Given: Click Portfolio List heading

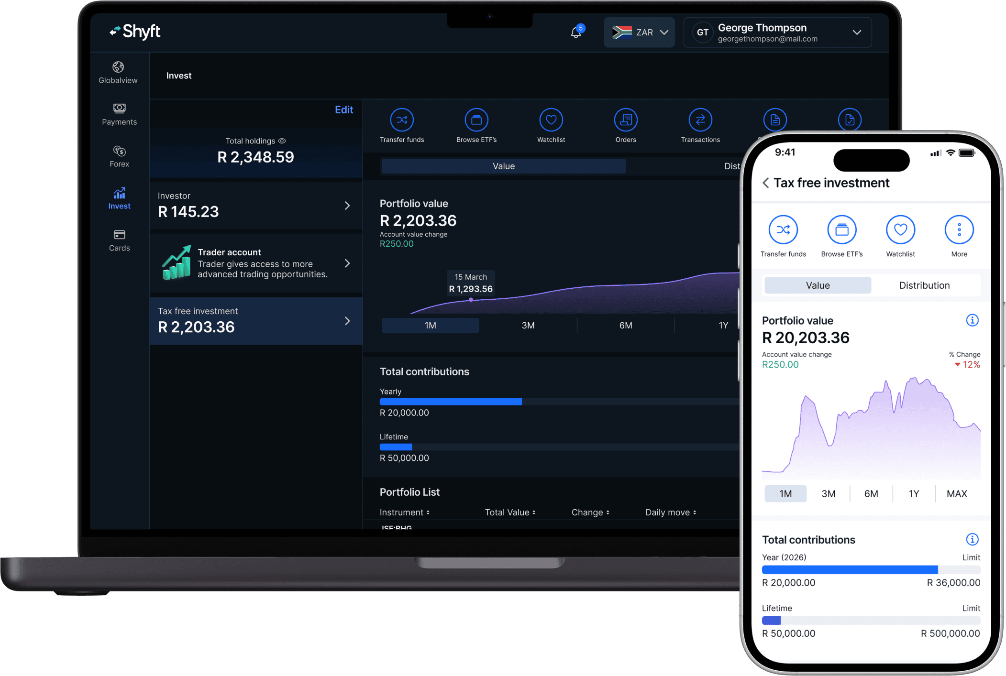Looking at the screenshot, I should point(409,492).
